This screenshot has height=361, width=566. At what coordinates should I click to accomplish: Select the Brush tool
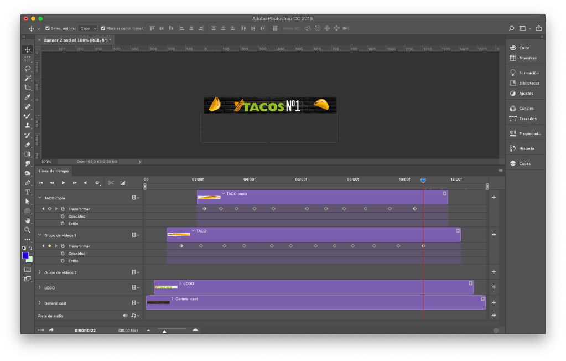pyautogui.click(x=28, y=116)
